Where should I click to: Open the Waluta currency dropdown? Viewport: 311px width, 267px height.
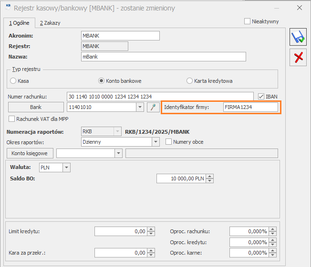pyautogui.click(x=66, y=168)
